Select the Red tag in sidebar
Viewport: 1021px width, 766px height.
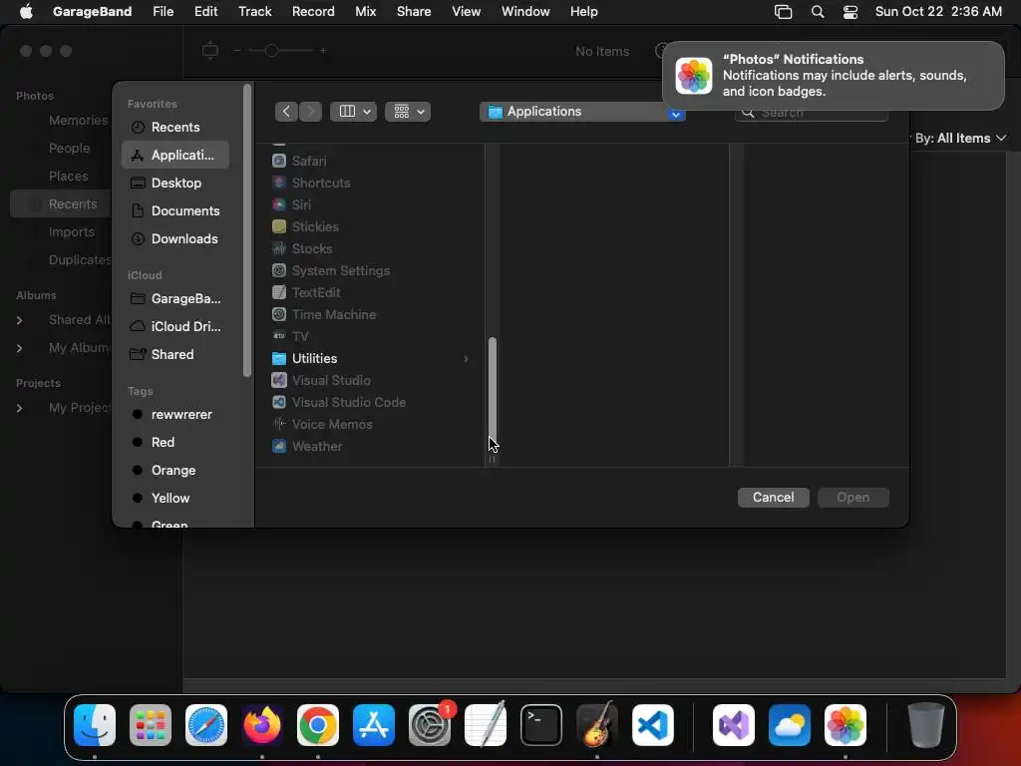coord(175,443)
